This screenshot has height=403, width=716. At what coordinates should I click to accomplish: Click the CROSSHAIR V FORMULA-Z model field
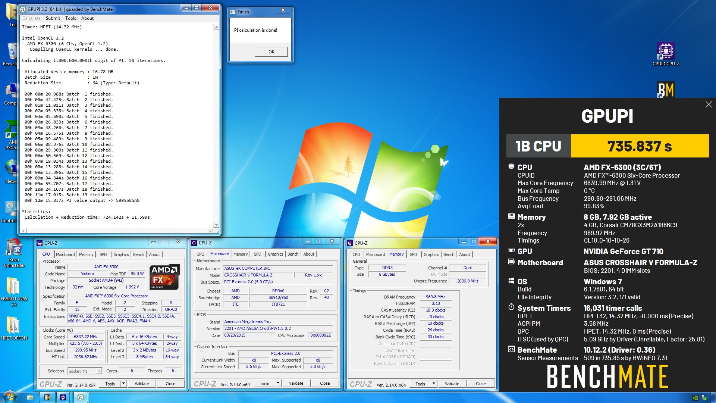258,275
